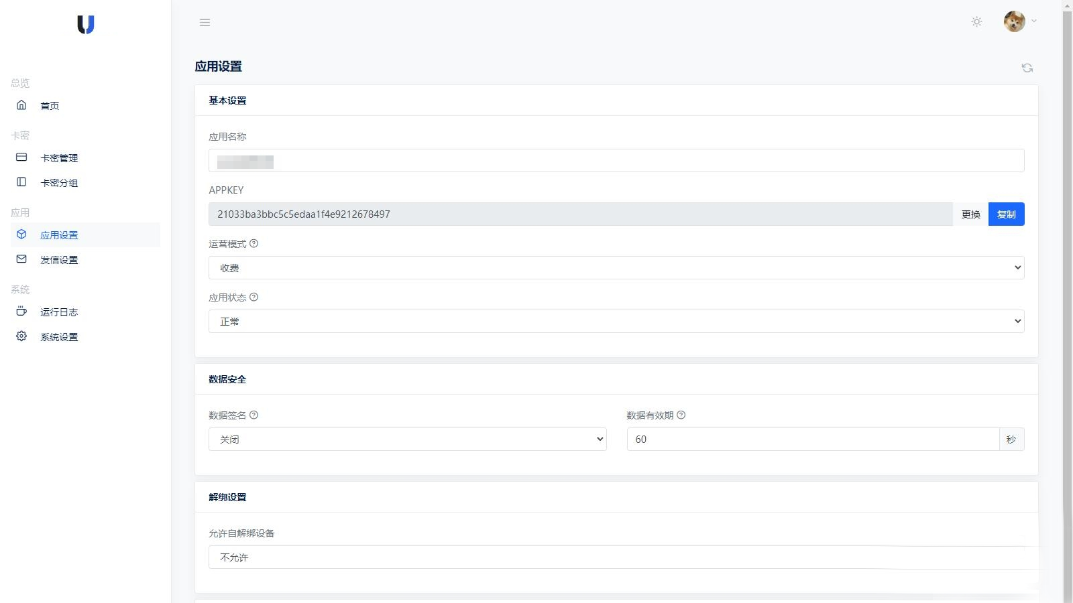
Task: Open the 首页 menu item
Action: point(85,105)
